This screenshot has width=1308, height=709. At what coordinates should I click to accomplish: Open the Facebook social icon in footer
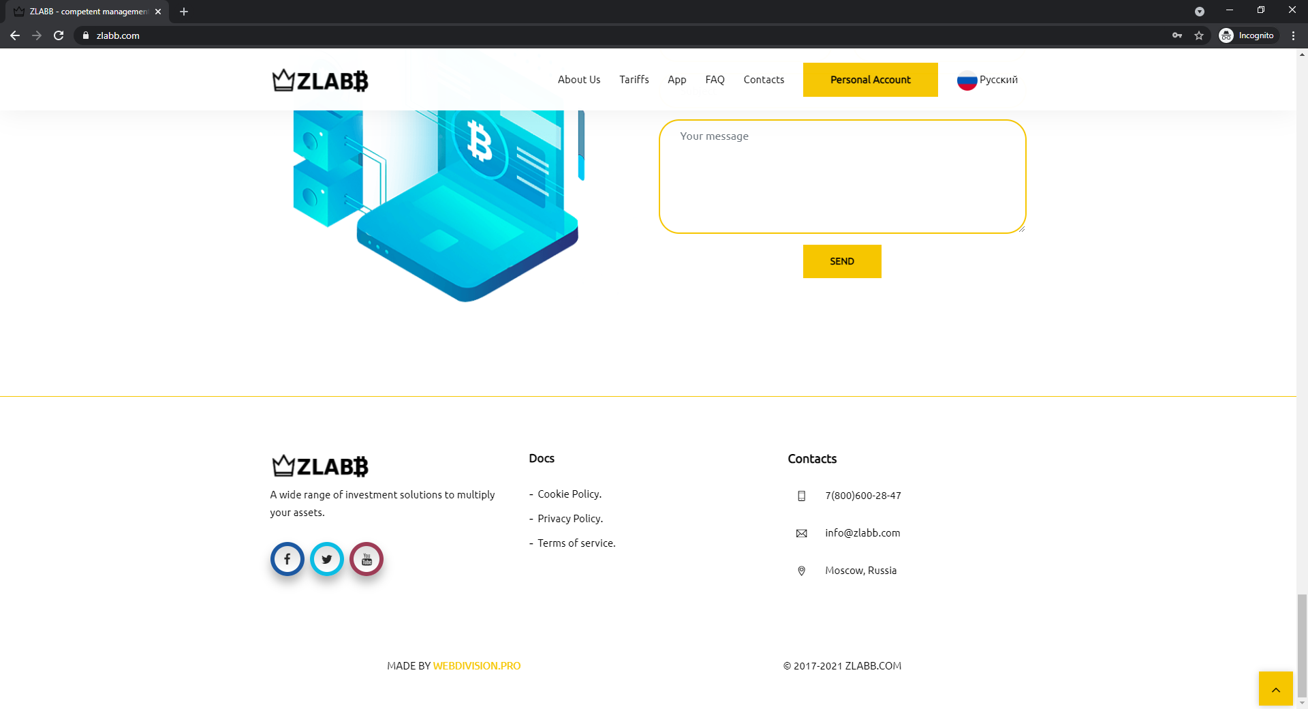[x=287, y=559]
